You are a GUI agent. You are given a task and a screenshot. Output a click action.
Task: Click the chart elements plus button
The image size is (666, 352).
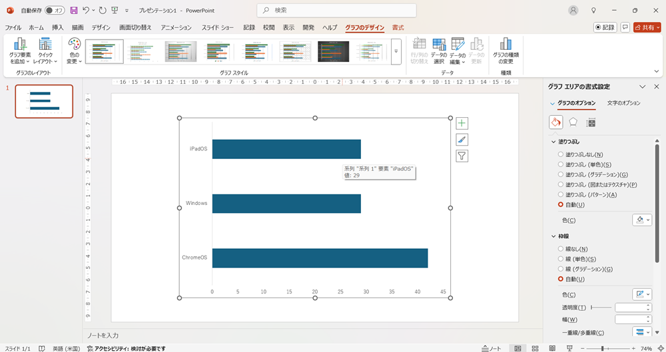tap(462, 123)
